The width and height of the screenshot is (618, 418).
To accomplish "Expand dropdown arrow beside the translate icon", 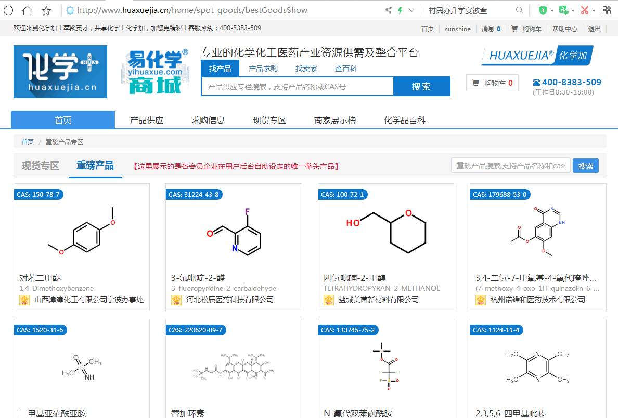I will pos(573,11).
